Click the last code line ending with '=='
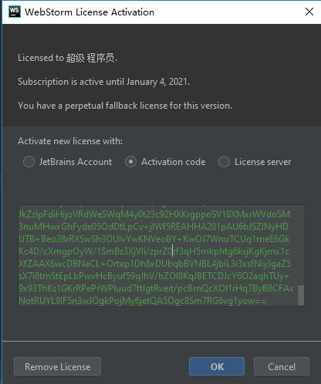Screen dimensions: 321x384 pyautogui.click(x=142, y=301)
